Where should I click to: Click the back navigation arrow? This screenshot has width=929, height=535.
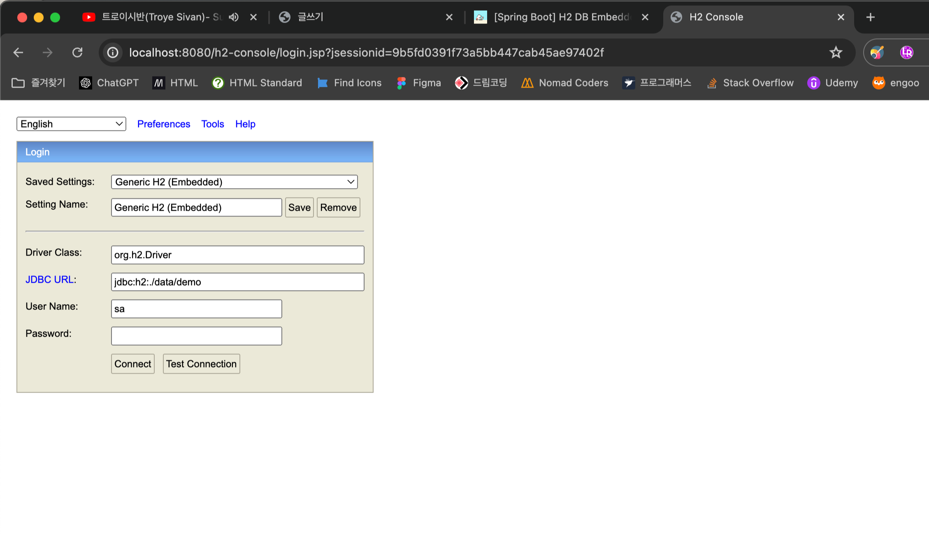(x=18, y=53)
